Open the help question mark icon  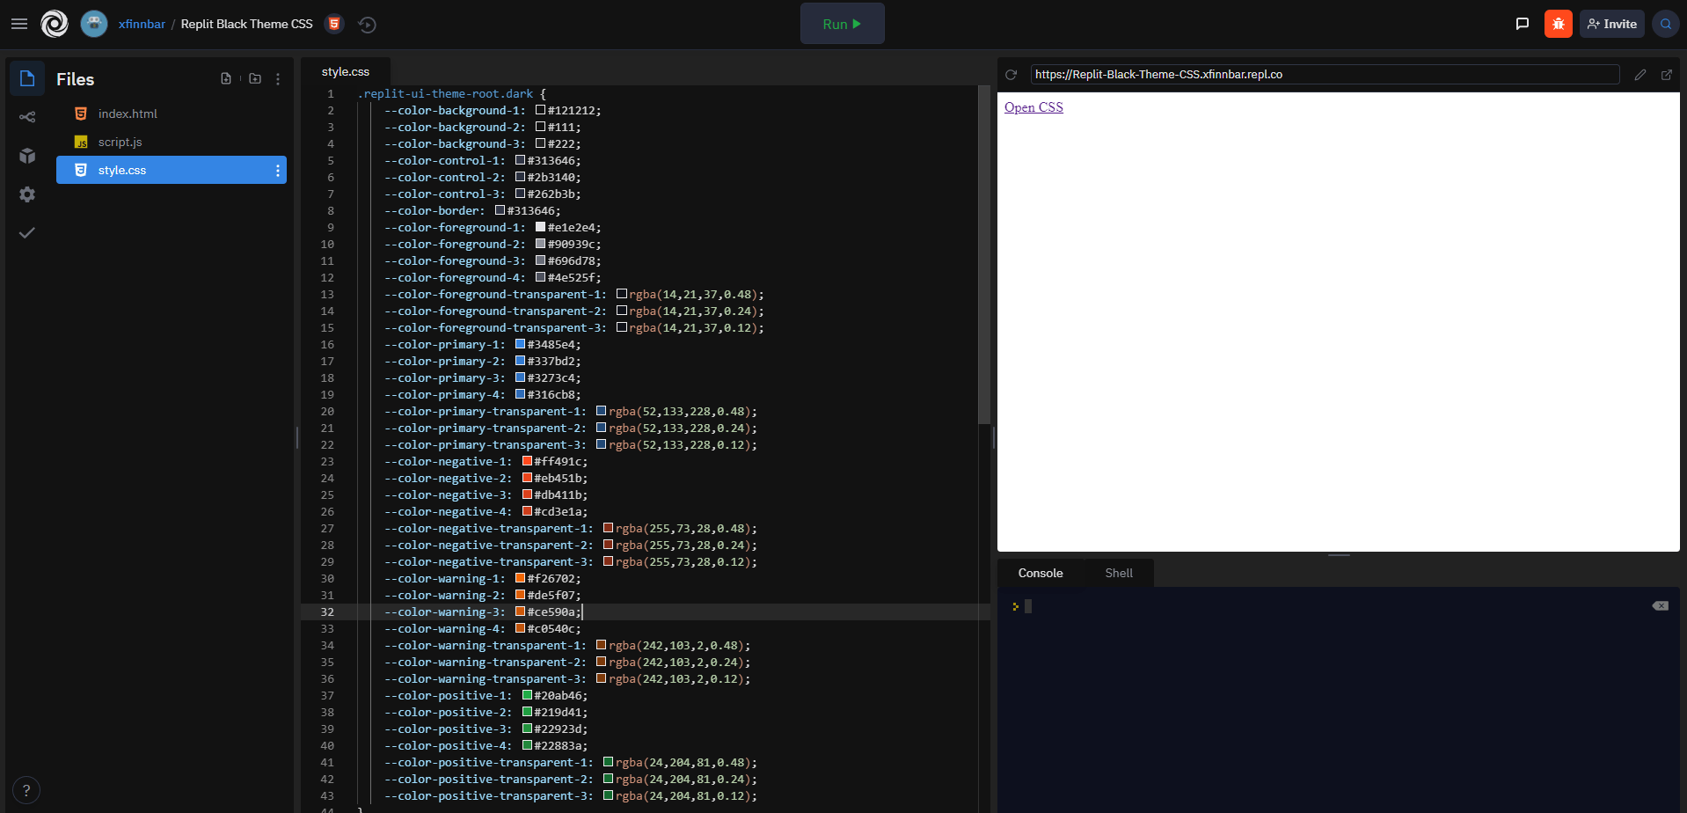click(x=26, y=790)
